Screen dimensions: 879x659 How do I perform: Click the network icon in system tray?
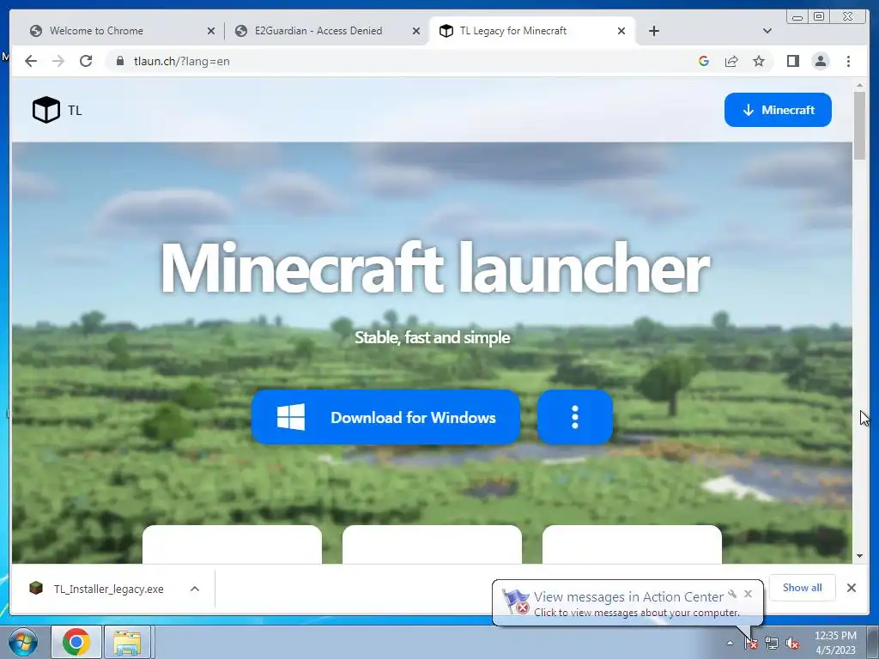(x=772, y=644)
